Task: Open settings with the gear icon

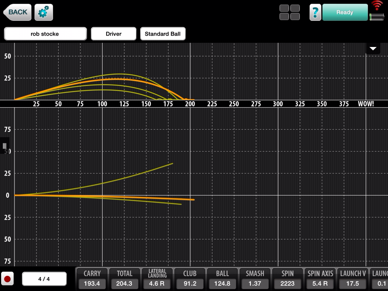Action: coord(44,13)
